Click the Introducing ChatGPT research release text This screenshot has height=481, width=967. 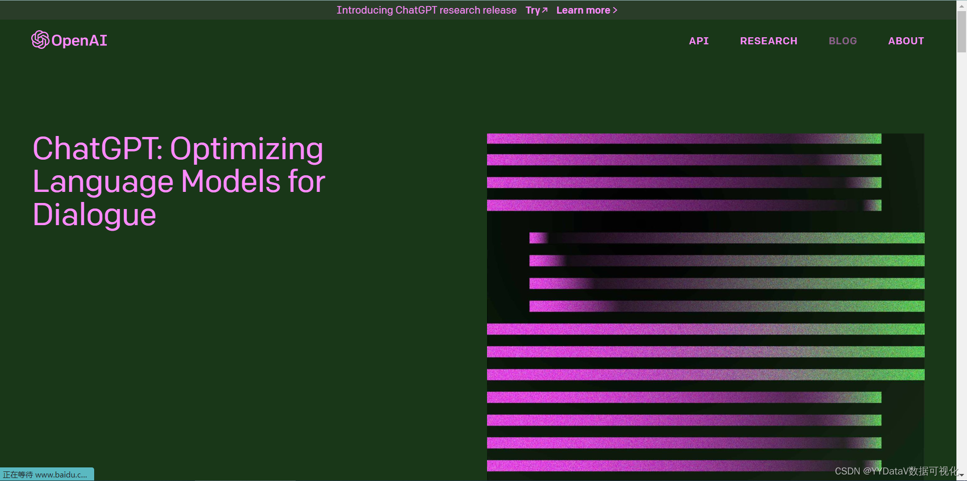pyautogui.click(x=427, y=10)
